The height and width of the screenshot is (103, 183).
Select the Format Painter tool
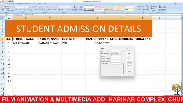click(9, 10)
